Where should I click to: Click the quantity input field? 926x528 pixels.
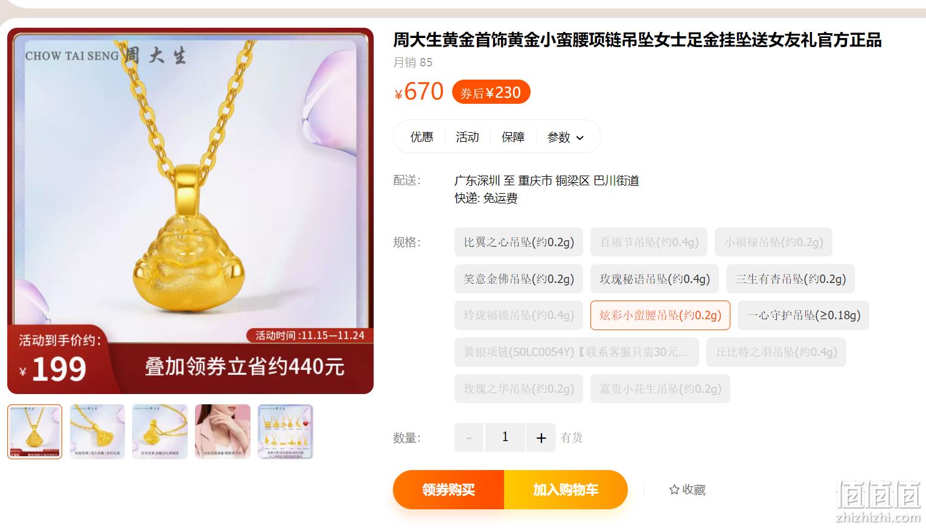coord(505,437)
